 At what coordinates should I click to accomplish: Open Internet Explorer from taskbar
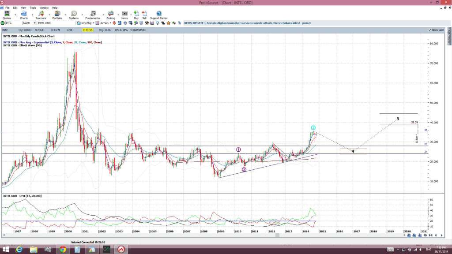[19, 249]
